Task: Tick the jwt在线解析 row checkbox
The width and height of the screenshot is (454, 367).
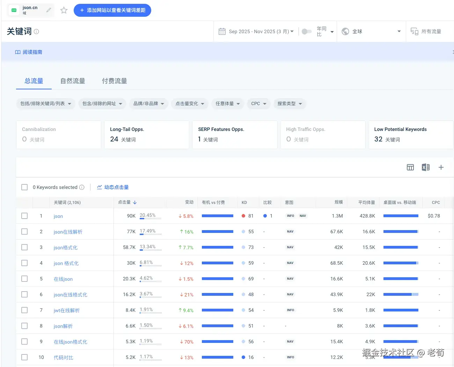Action: click(x=24, y=310)
